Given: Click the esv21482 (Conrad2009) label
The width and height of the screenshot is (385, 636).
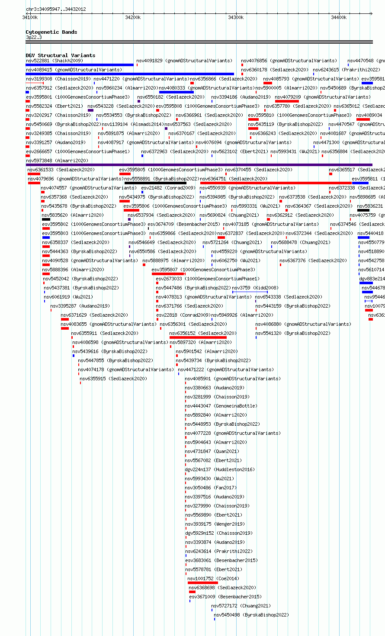Looking at the screenshot, I should click(168, 188).
